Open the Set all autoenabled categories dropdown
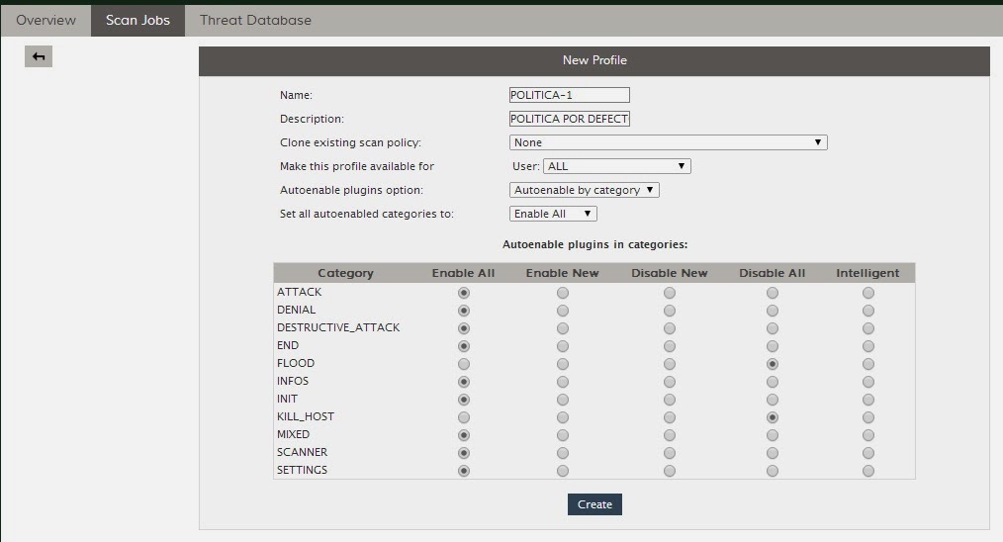Image resolution: width=1003 pixels, height=542 pixels. pos(553,214)
